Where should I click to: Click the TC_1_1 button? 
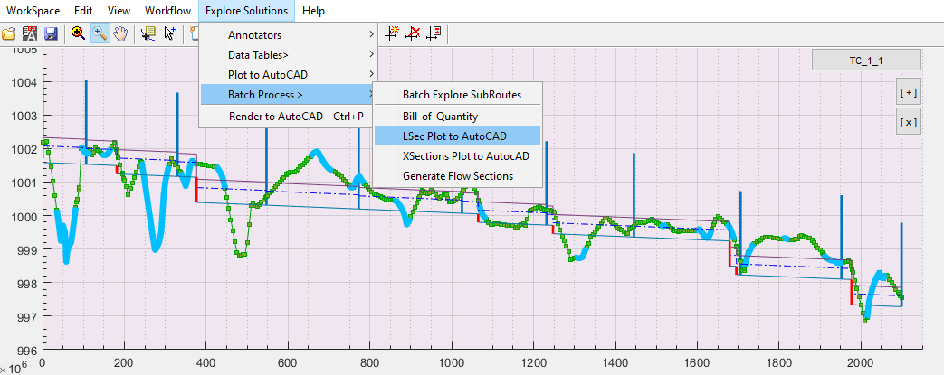pos(866,61)
